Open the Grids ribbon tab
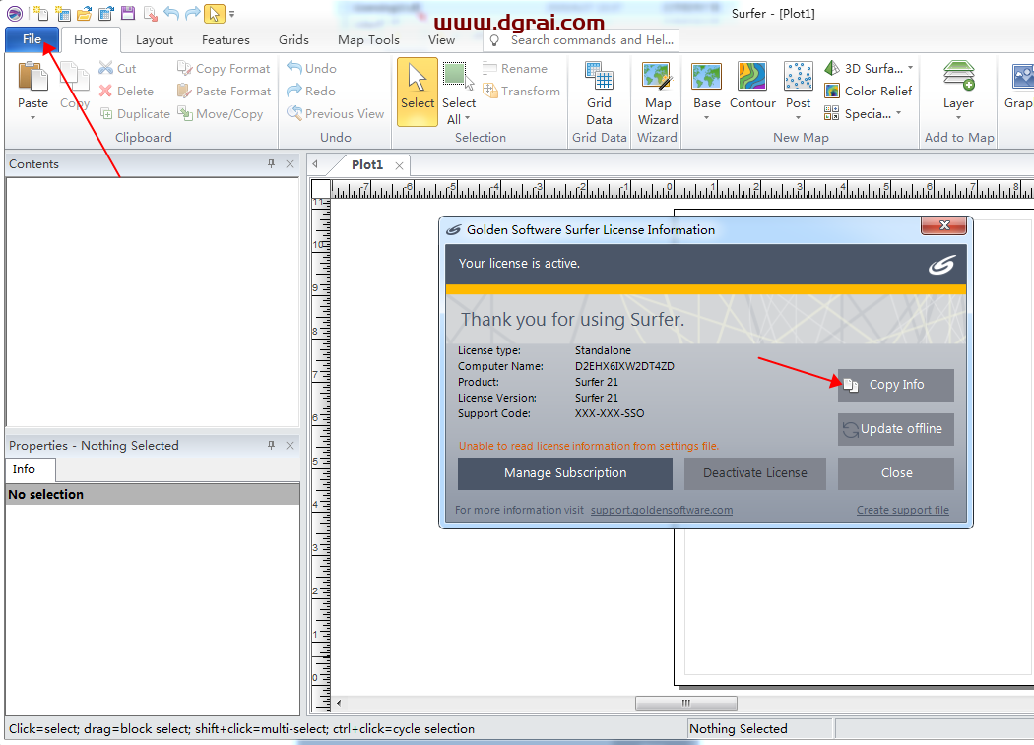The width and height of the screenshot is (1034, 745). (293, 40)
